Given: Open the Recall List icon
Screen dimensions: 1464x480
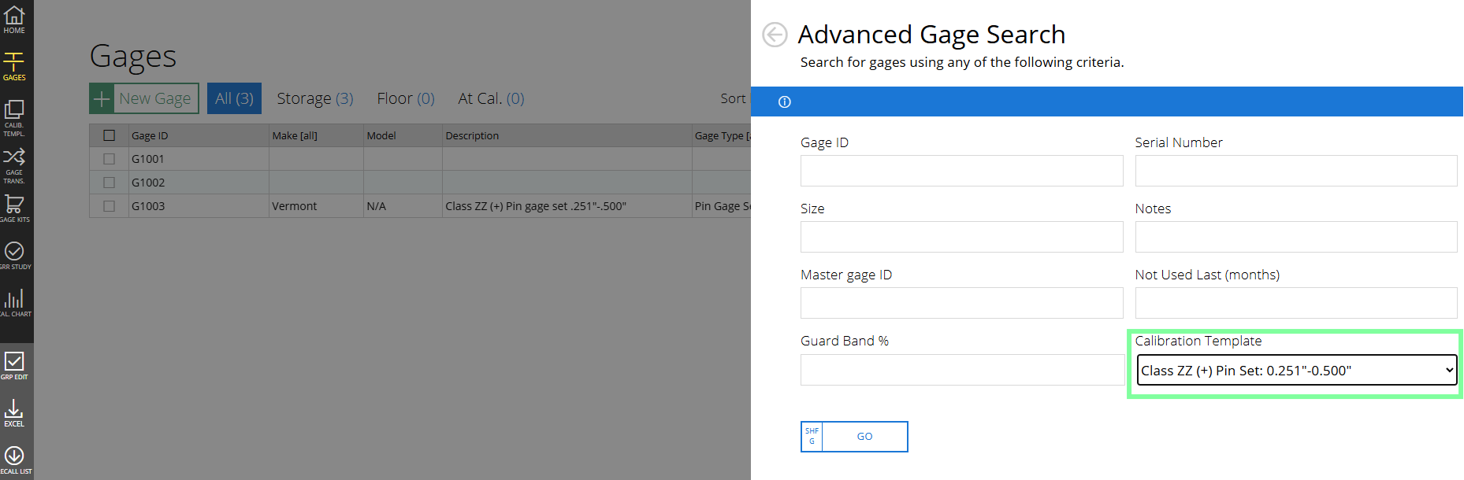Looking at the screenshot, I should 14,460.
